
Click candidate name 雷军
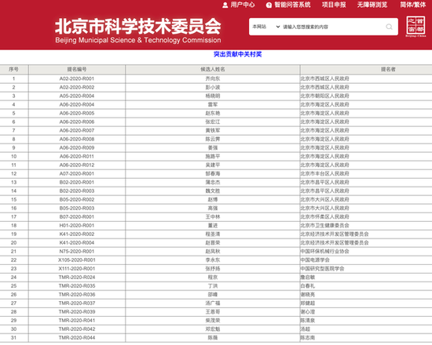(213, 104)
